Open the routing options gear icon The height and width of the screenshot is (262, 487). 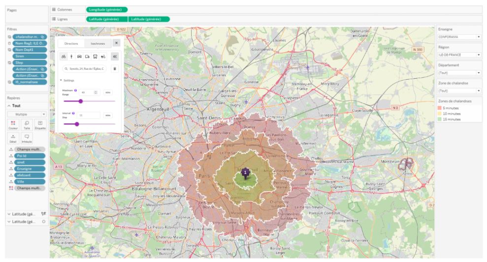click(115, 57)
